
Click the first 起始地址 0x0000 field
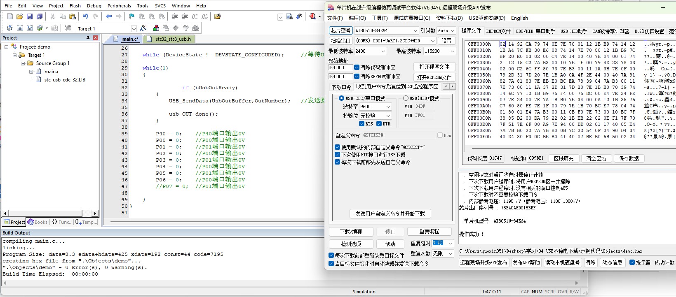(340, 67)
